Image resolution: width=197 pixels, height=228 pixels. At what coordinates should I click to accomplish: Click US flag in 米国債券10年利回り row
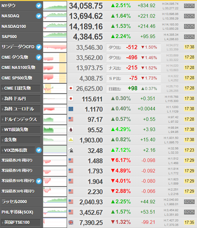click(x=71, y=181)
